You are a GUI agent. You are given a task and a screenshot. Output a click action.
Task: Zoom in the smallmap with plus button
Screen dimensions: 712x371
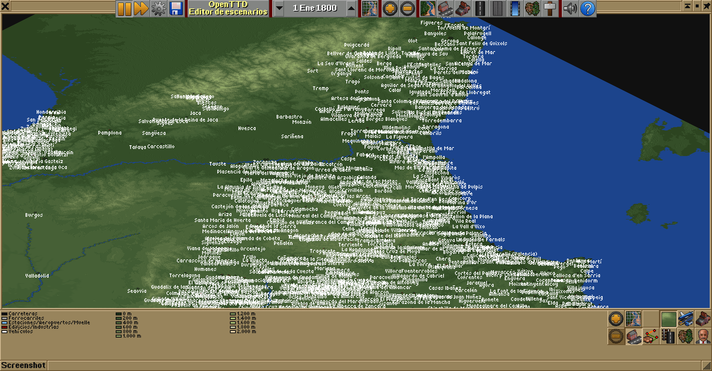click(x=616, y=319)
